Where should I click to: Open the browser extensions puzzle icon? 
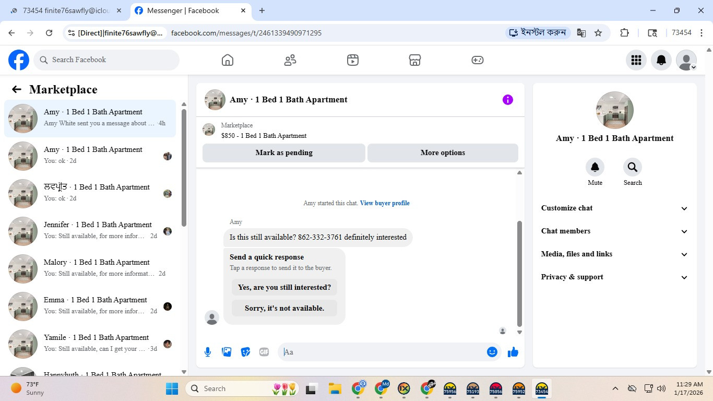624,33
